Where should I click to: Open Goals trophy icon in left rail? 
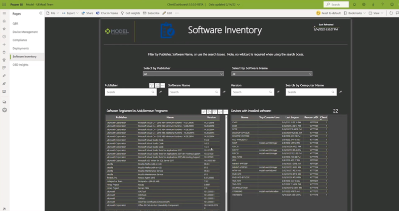tap(4, 60)
